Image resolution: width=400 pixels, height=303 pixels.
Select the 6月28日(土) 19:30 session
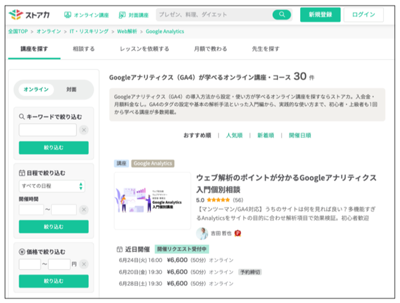176,284
